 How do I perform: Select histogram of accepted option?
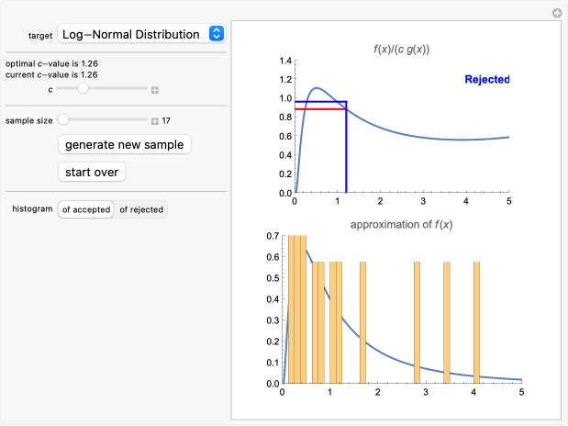pos(85,209)
